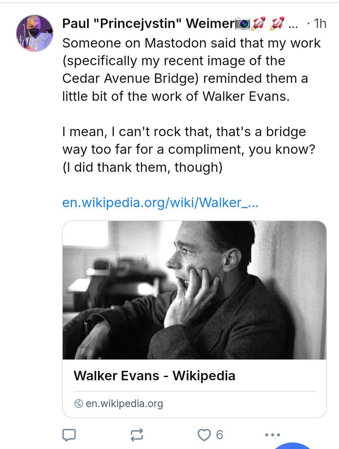Open Paul Weimer's profile avatar
The image size is (339, 449).
coord(35,33)
